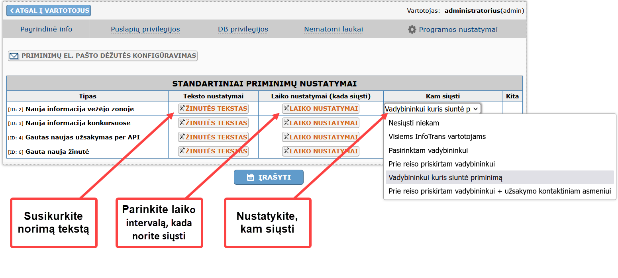Open the Pagrindinė info tab
Image resolution: width=618 pixels, height=278 pixels.
click(46, 29)
